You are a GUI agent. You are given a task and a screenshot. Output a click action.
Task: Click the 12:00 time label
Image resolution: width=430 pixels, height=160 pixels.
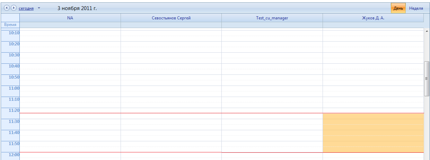[x=14, y=155]
